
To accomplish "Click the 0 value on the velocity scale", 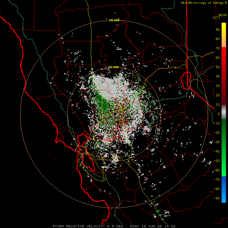I will pos(219,114).
